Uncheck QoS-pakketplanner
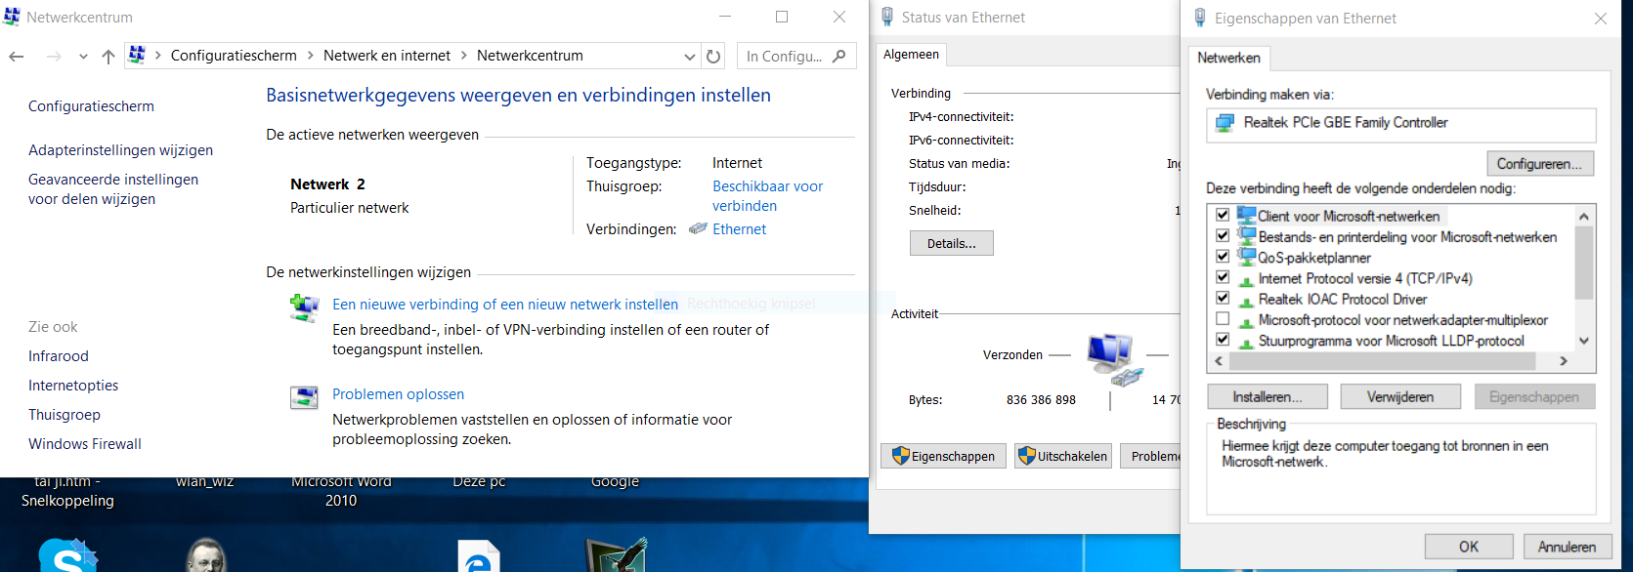The width and height of the screenshot is (1633, 572). coord(1223,256)
